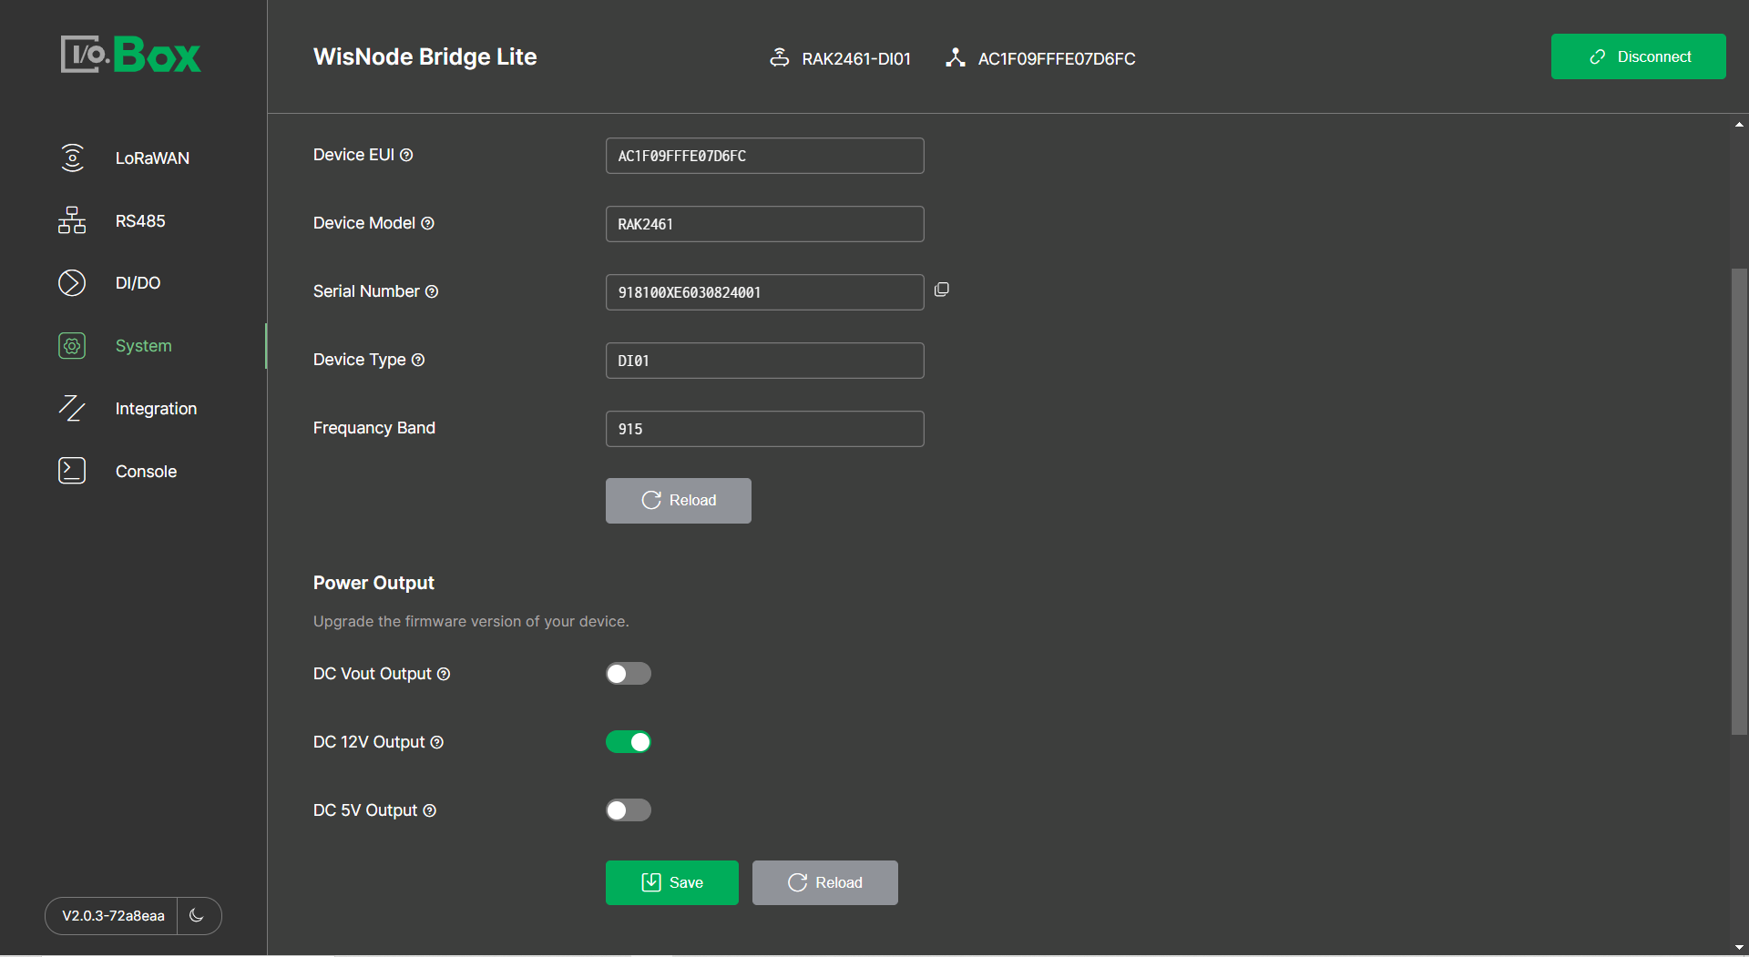This screenshot has width=1749, height=957.
Task: Click the Device EUI field
Action: tap(765, 156)
